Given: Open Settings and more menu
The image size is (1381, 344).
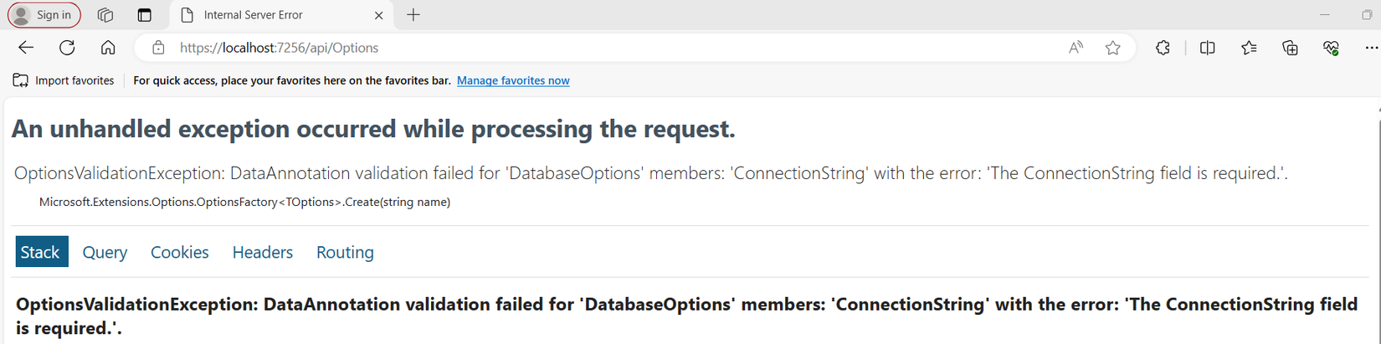Looking at the screenshot, I should pos(1371,48).
